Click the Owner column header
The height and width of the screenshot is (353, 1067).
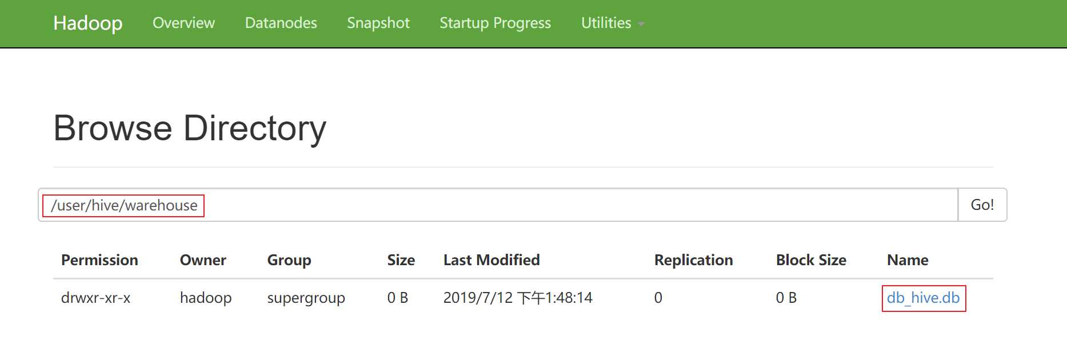point(203,260)
